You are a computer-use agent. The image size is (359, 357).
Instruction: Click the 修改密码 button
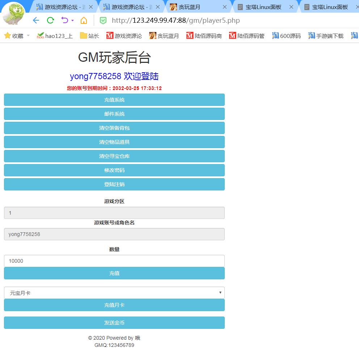coord(114,170)
